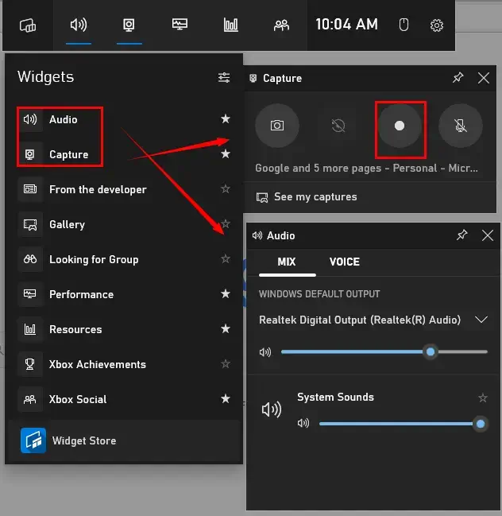Take a screenshot with the camera button
Image resolution: width=502 pixels, height=516 pixels.
[x=277, y=126]
